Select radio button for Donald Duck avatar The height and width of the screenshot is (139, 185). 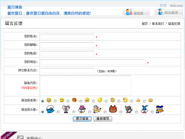(x=152, y=112)
